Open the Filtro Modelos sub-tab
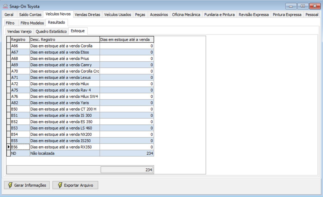Image resolution: width=323 pixels, height=197 pixels. click(32, 23)
